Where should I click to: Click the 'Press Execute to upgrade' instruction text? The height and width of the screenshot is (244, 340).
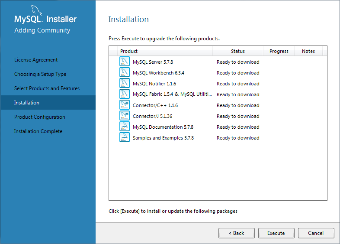point(164,39)
